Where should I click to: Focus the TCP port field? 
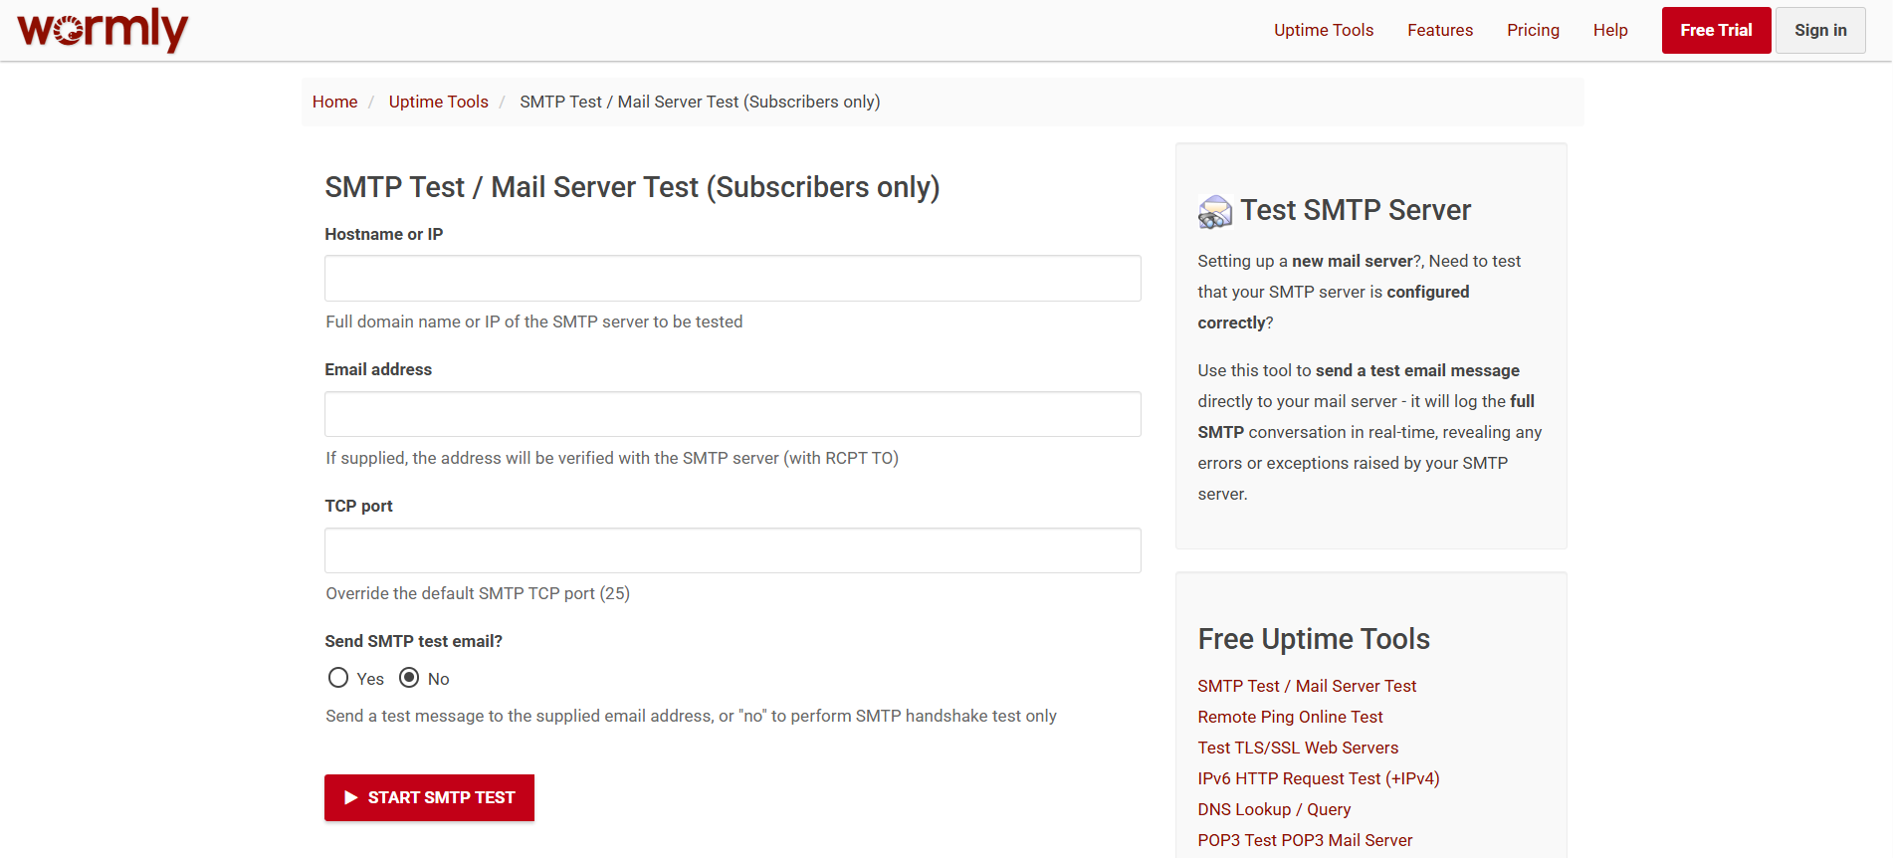coord(733,550)
